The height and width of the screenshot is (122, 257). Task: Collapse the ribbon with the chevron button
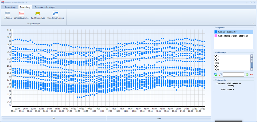tap(253, 24)
